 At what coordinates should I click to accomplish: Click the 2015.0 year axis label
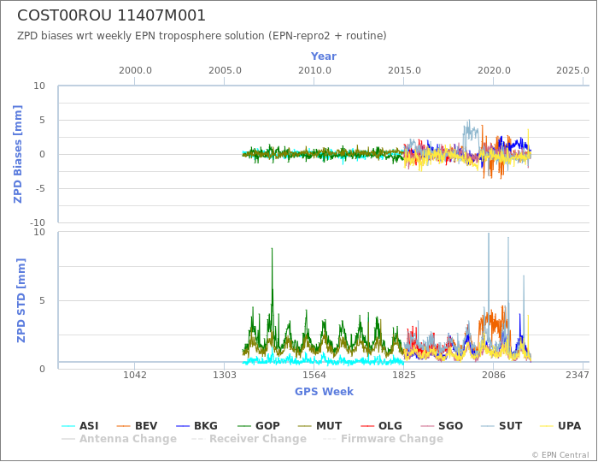404,71
